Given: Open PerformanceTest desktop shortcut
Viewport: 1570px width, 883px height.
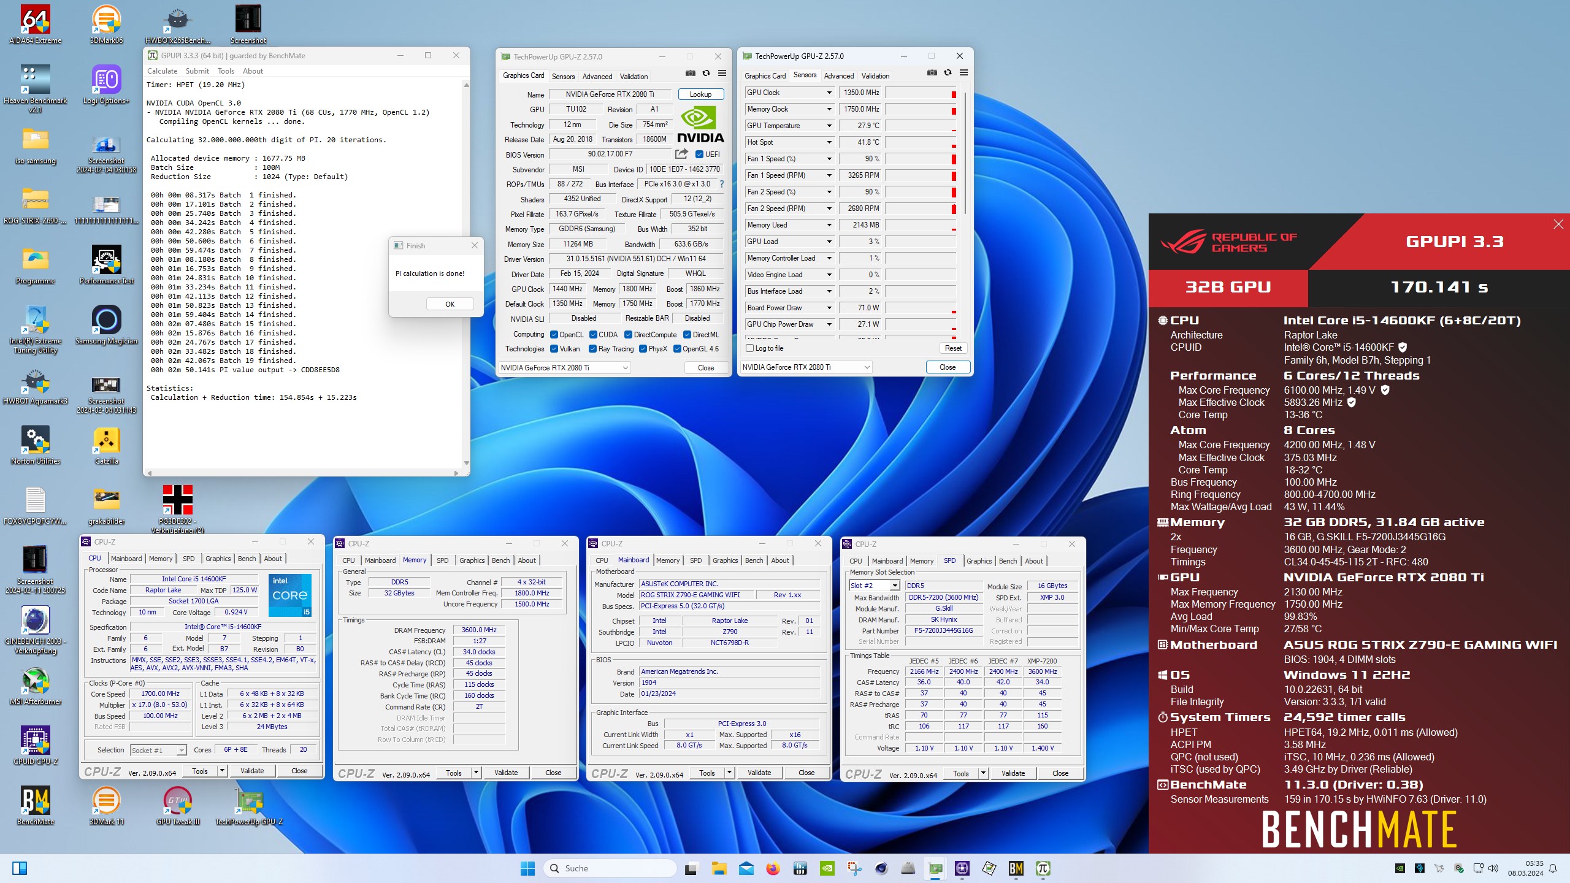Looking at the screenshot, I should click(106, 265).
